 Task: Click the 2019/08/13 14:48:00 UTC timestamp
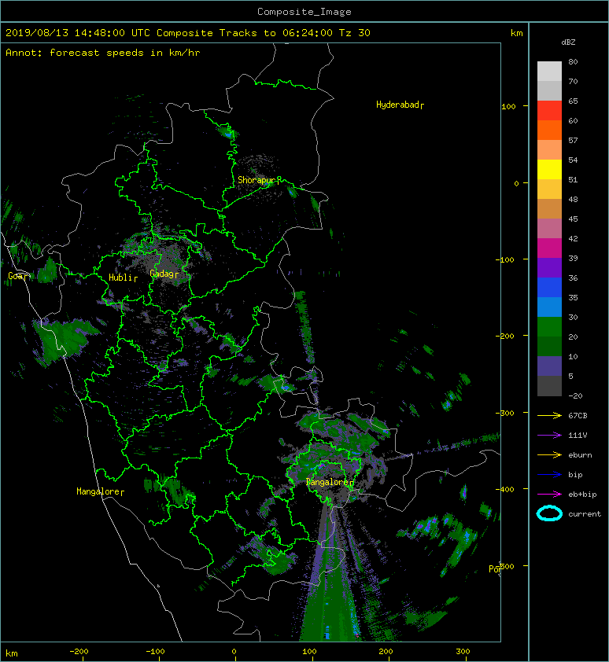[78, 33]
